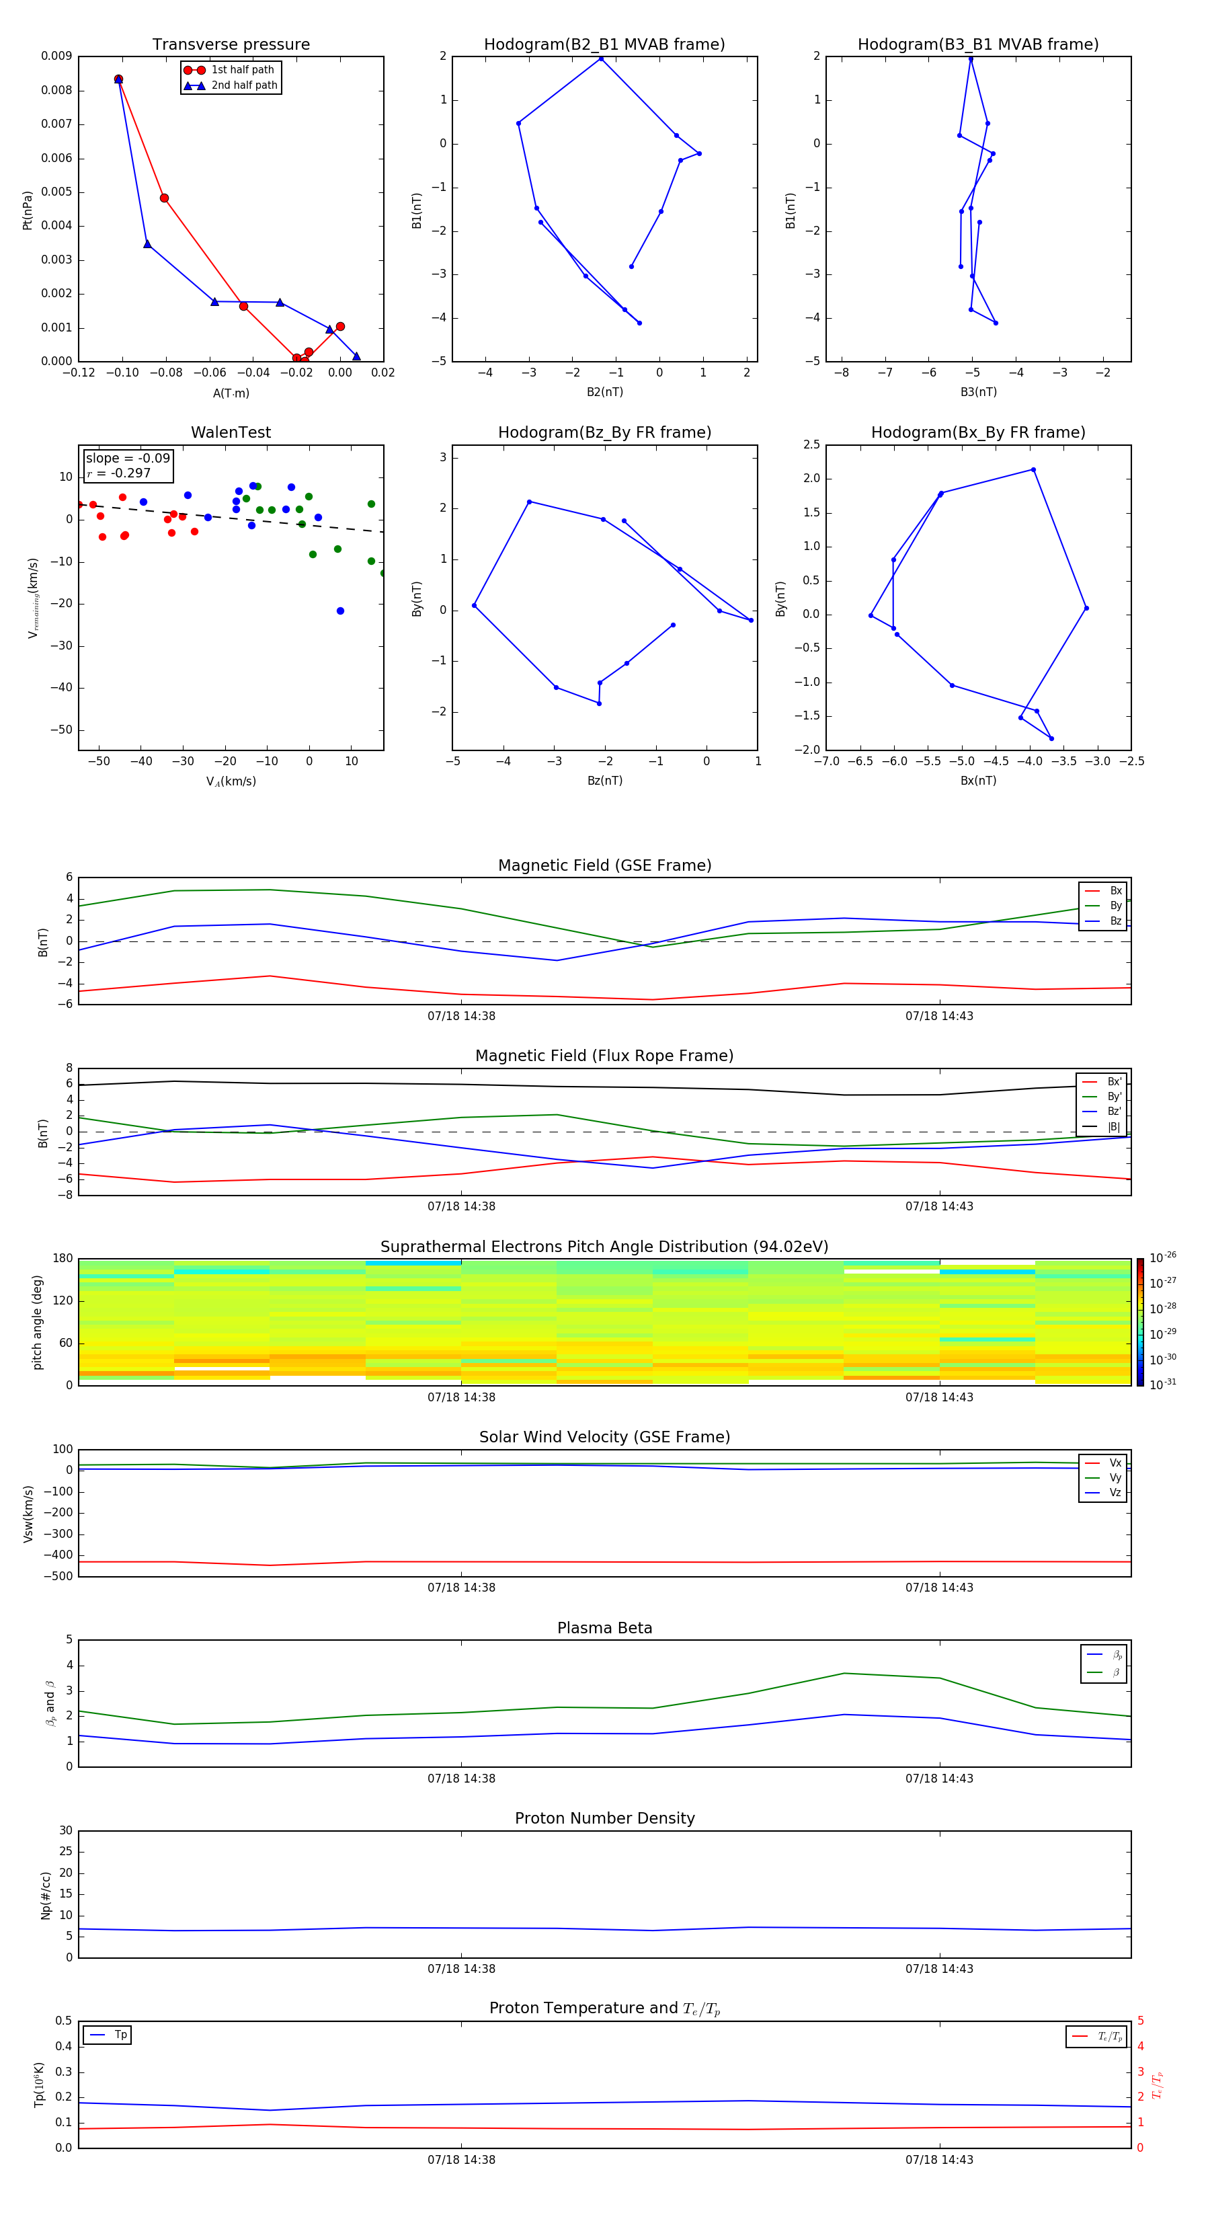Click '07/18 14:43' tick under Plasma Beta panel
1210x2219 pixels.
coord(940,1778)
